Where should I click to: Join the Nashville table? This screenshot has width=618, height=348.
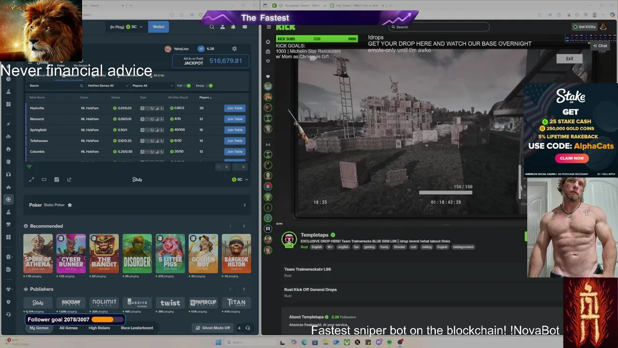[235, 108]
